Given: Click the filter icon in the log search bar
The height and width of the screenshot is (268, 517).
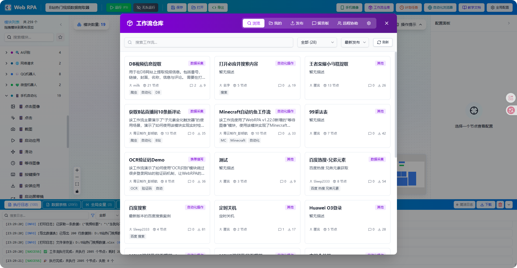Looking at the screenshot, I should pos(93,215).
